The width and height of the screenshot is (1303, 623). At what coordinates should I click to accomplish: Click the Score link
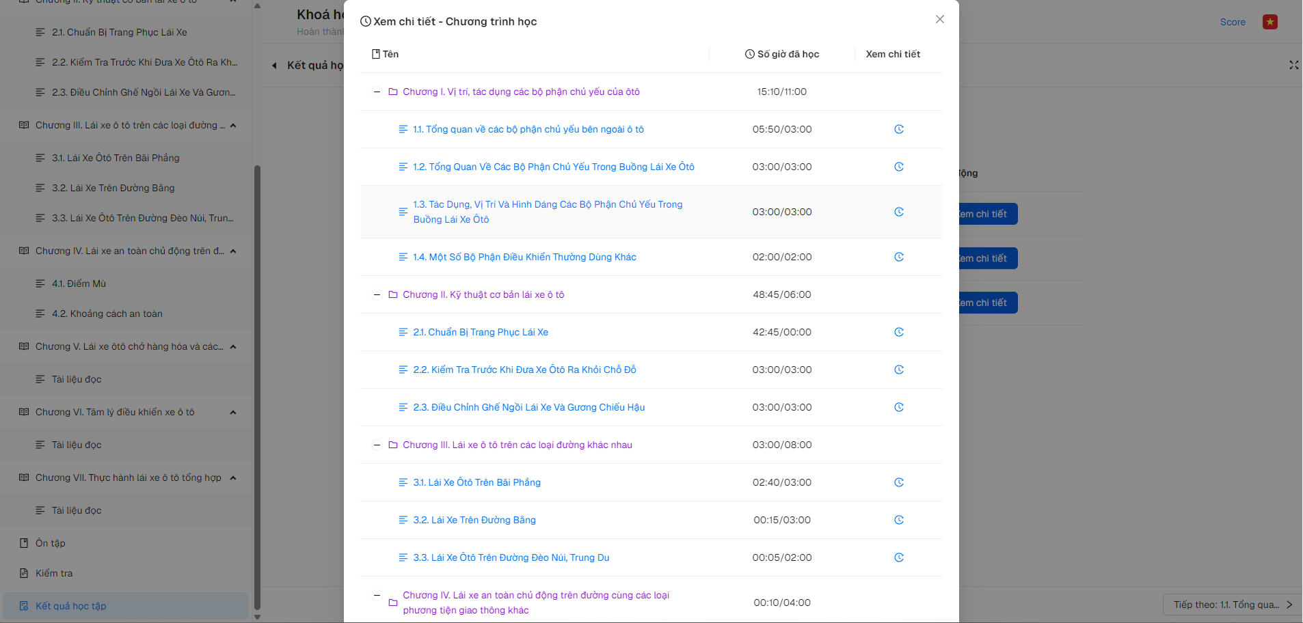pos(1233,22)
